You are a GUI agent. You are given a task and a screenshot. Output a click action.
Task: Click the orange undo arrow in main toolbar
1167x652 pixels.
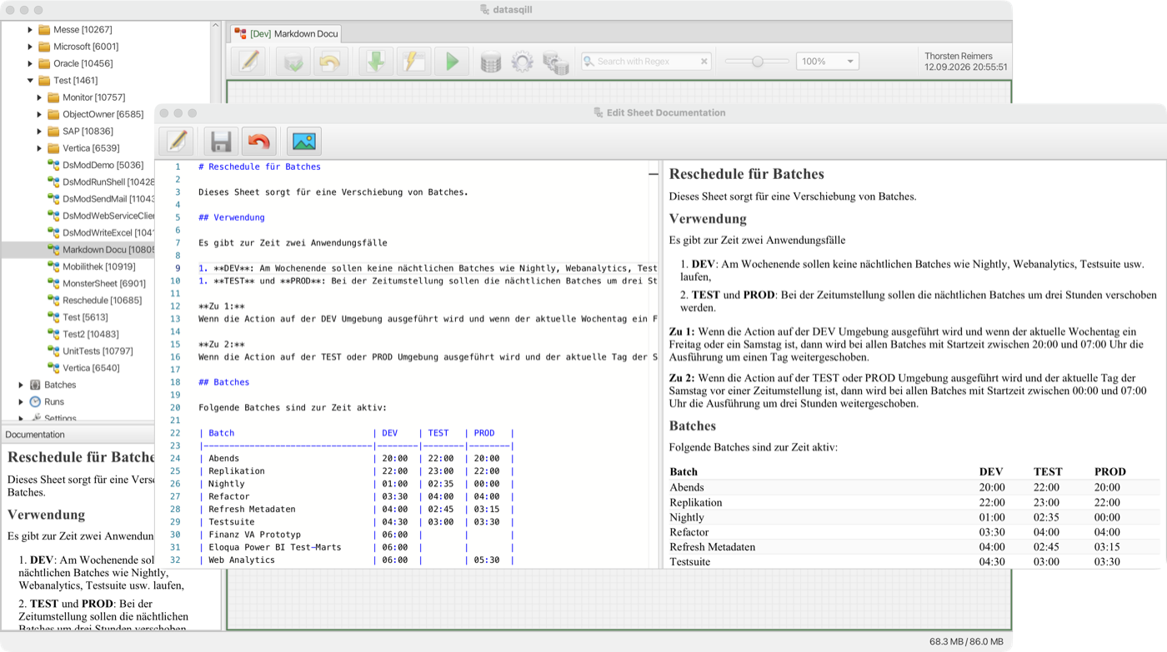331,61
